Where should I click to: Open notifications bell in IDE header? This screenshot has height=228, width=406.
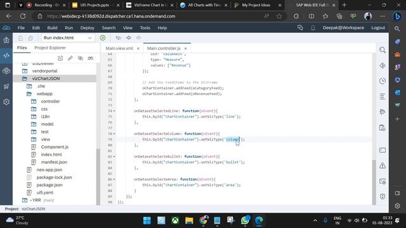313,28
